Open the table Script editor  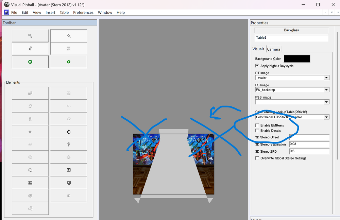(30, 49)
